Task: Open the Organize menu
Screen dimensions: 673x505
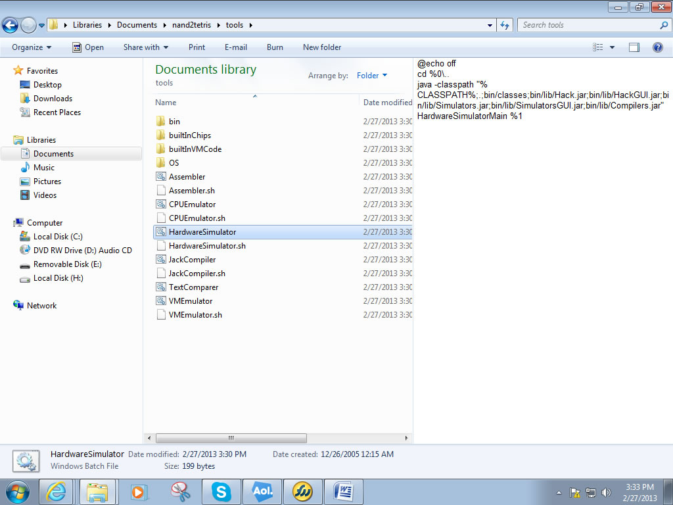Action: coord(32,47)
